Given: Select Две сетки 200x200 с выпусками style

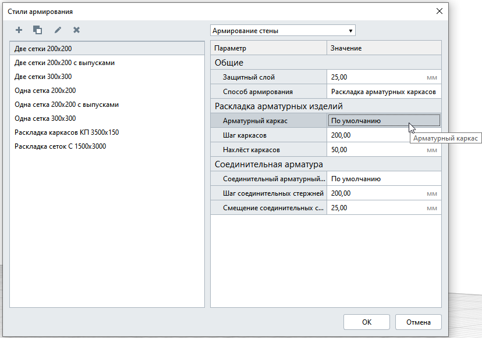Looking at the screenshot, I should tap(64, 63).
